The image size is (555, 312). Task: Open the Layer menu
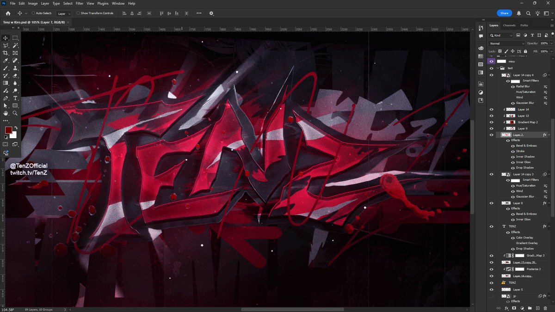click(45, 3)
